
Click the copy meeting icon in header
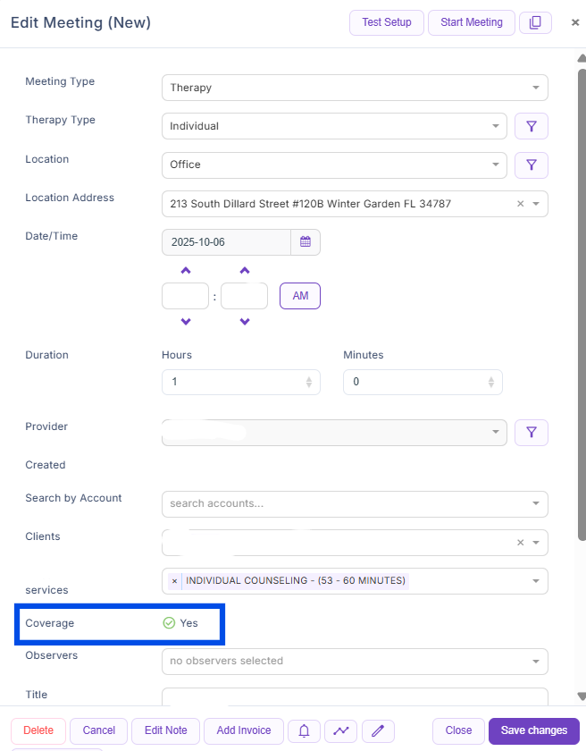click(535, 22)
